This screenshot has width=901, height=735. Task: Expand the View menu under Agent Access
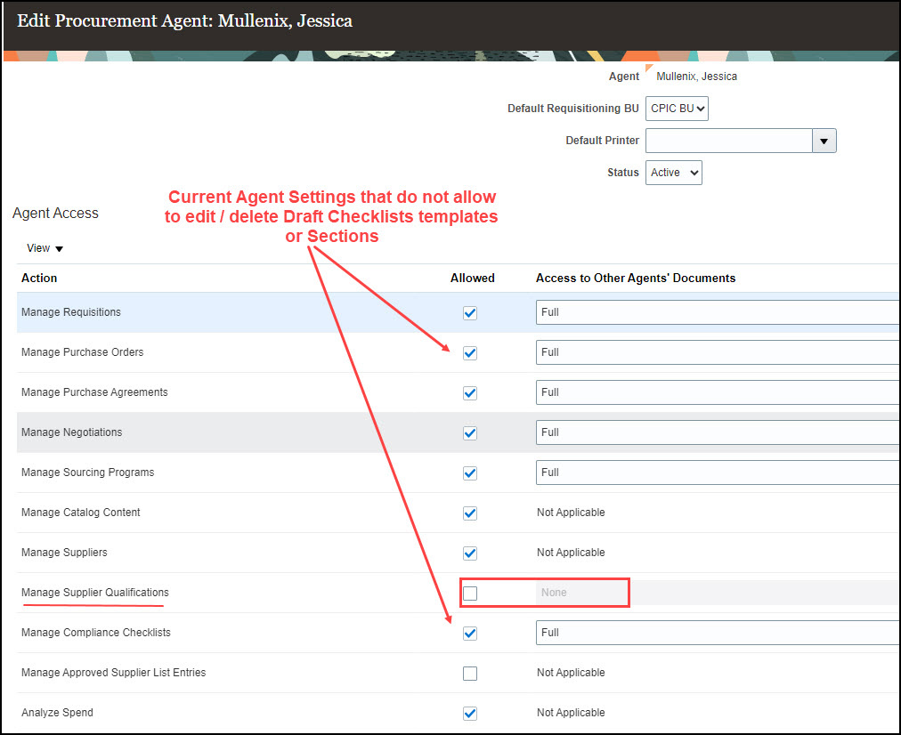(43, 247)
